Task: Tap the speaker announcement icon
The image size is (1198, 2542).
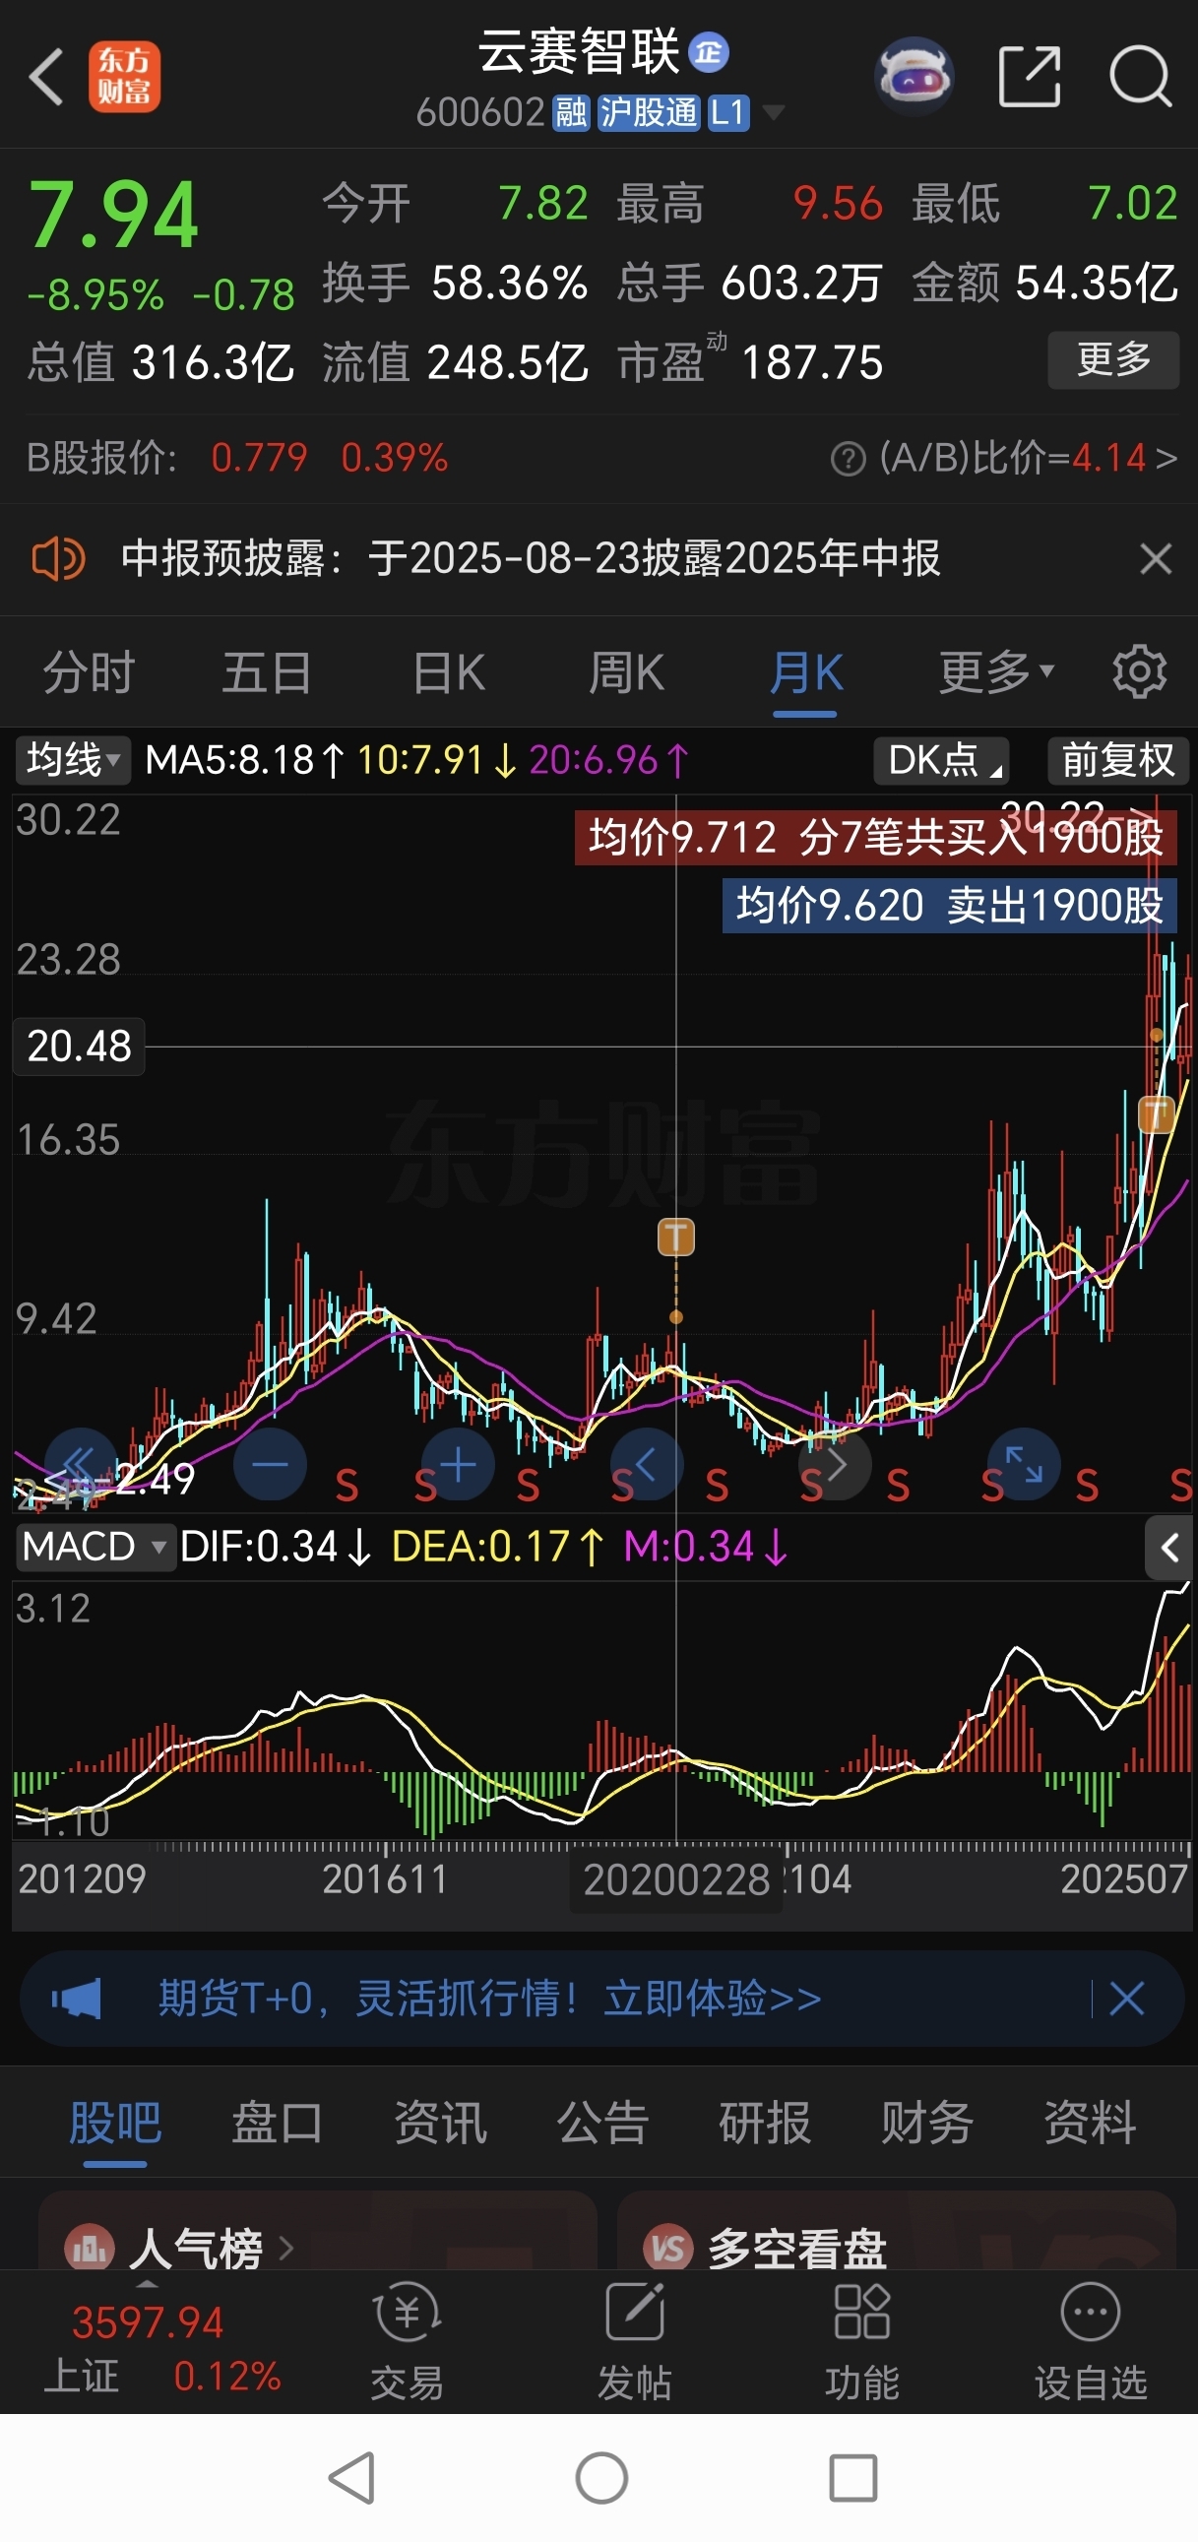Action: pyautogui.click(x=58, y=558)
